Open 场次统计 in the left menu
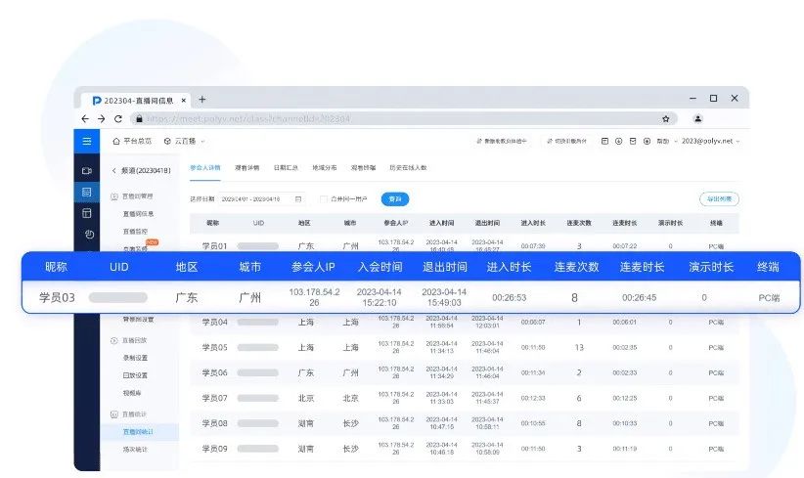Viewport: 804px width, 478px height. click(136, 449)
